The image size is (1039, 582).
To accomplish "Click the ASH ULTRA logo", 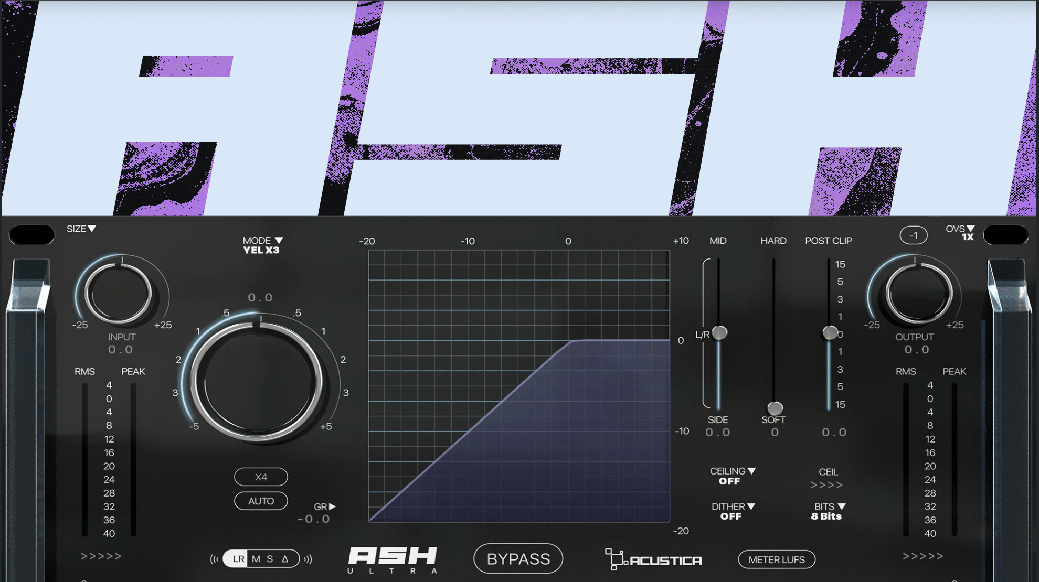I will (393, 560).
